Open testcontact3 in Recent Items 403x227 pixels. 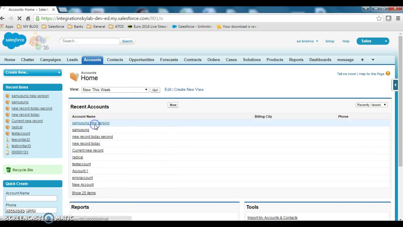point(21,146)
